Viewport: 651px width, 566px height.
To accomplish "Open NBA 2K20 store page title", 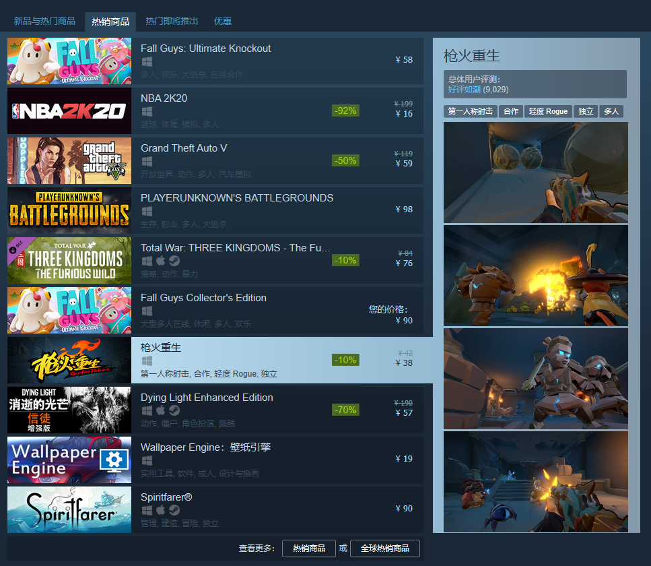I will coord(164,98).
